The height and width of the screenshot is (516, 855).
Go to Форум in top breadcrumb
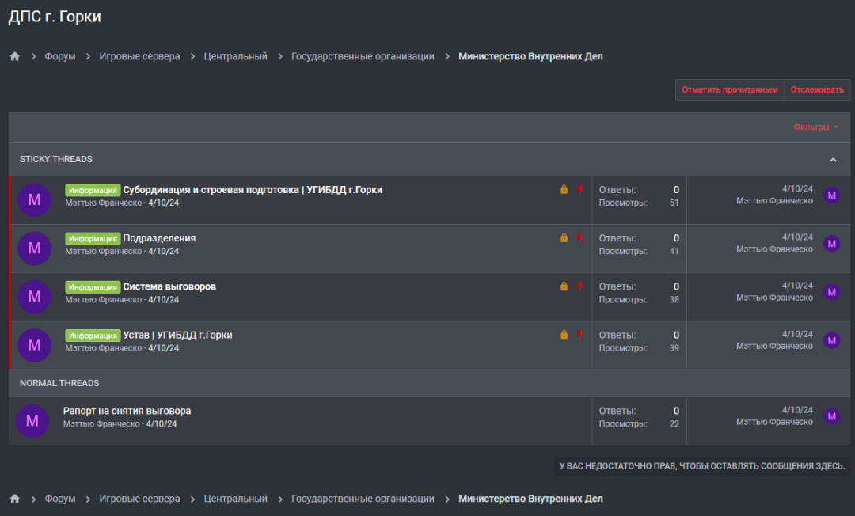click(x=60, y=56)
